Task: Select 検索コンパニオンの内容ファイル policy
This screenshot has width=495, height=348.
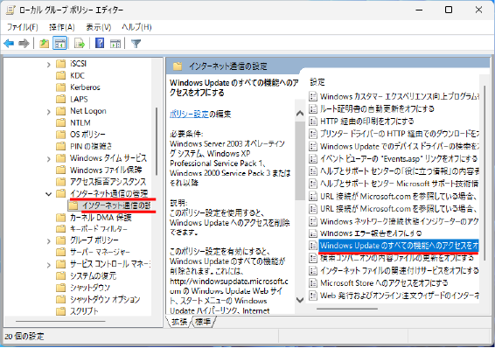Action: (397, 258)
